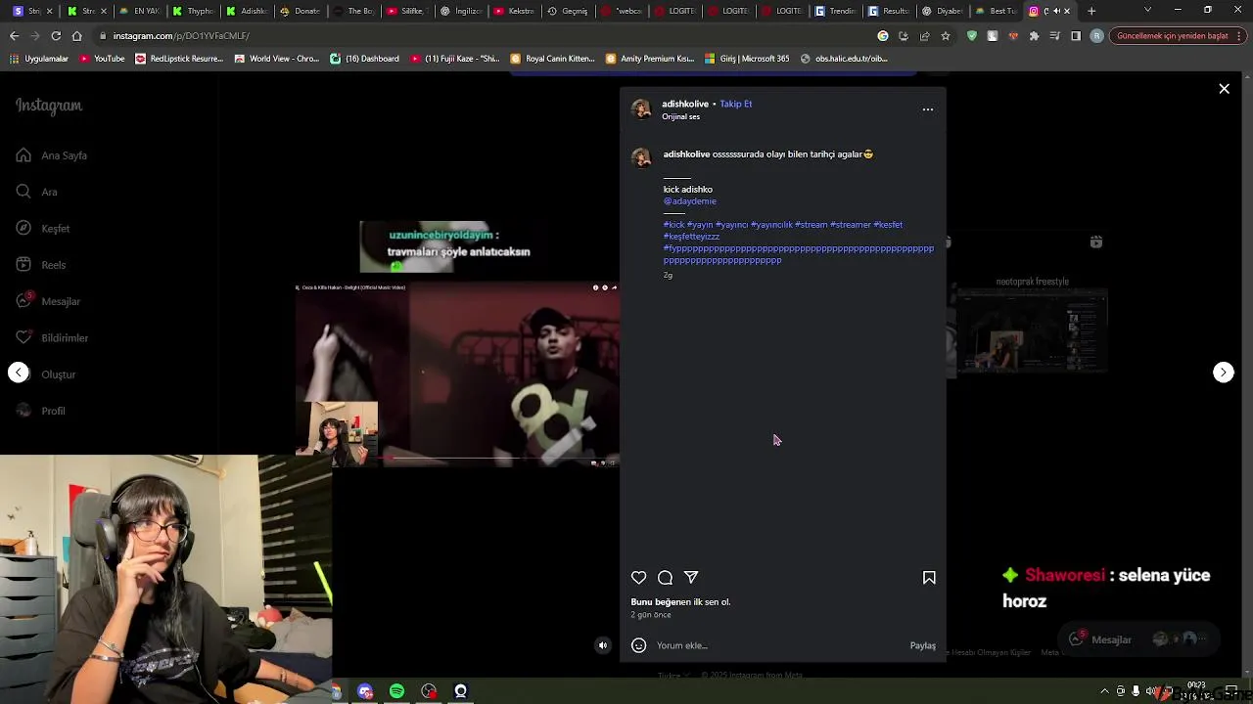
Task: Toggle Chrome side panel
Action: [x=1075, y=36]
